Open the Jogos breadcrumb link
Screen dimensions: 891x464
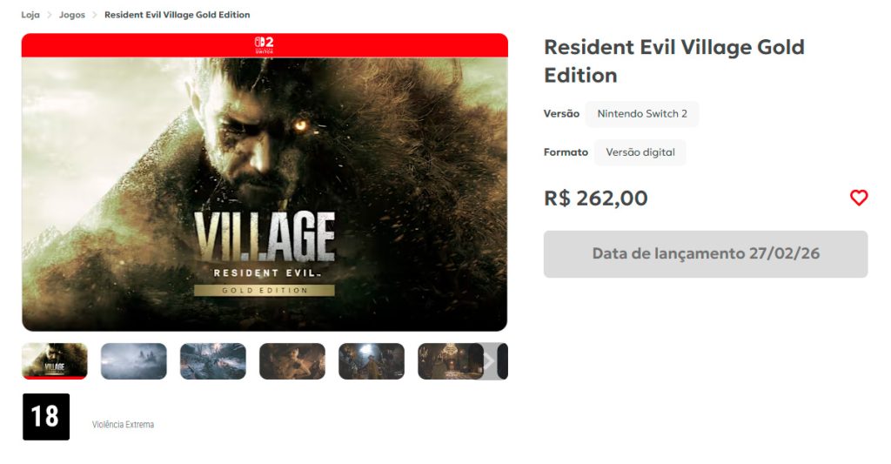click(72, 15)
